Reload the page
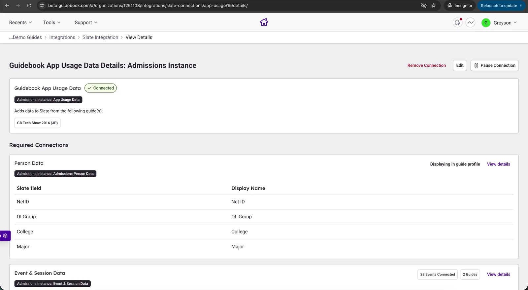This screenshot has width=528, height=290. pos(29,6)
